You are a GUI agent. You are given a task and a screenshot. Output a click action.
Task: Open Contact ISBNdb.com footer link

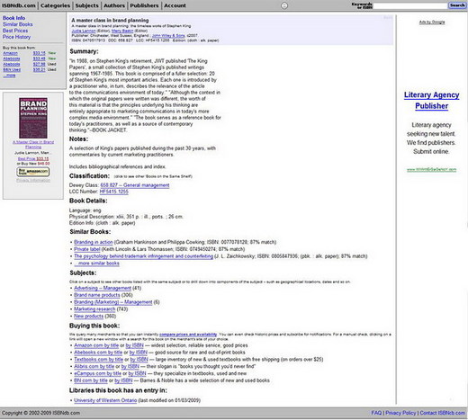point(443,413)
